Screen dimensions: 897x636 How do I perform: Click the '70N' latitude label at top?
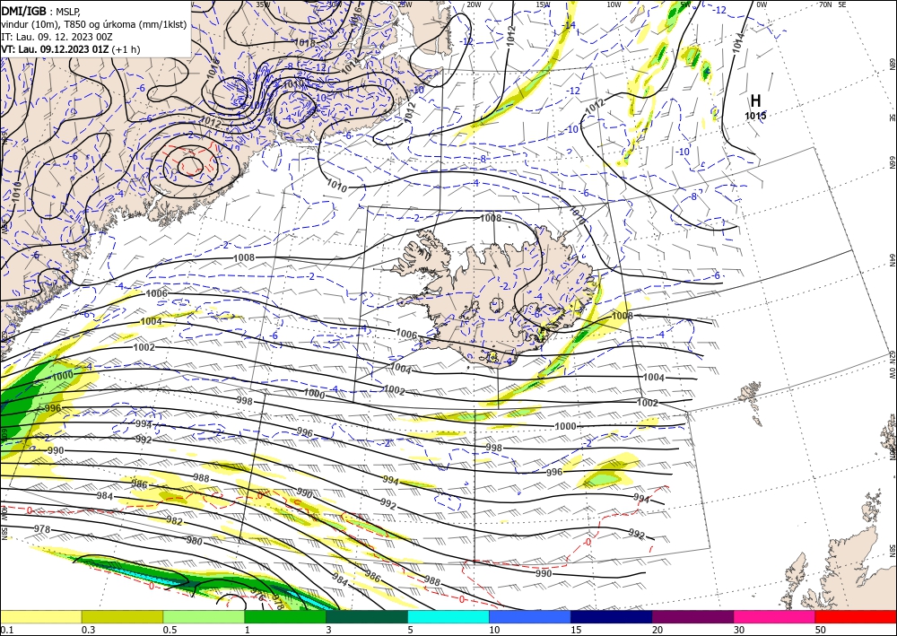pos(825,4)
